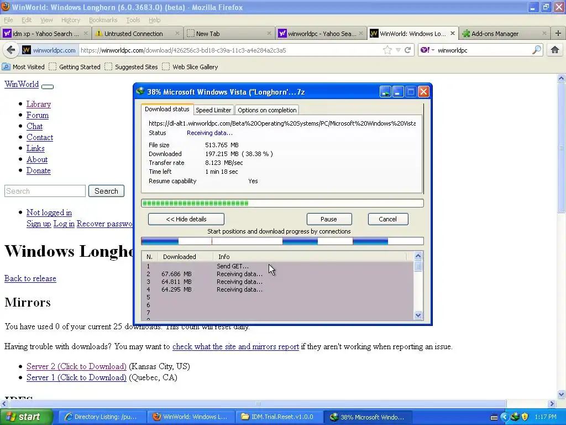Click the green download progress bar
This screenshot has height=425, width=566.
tap(282, 203)
